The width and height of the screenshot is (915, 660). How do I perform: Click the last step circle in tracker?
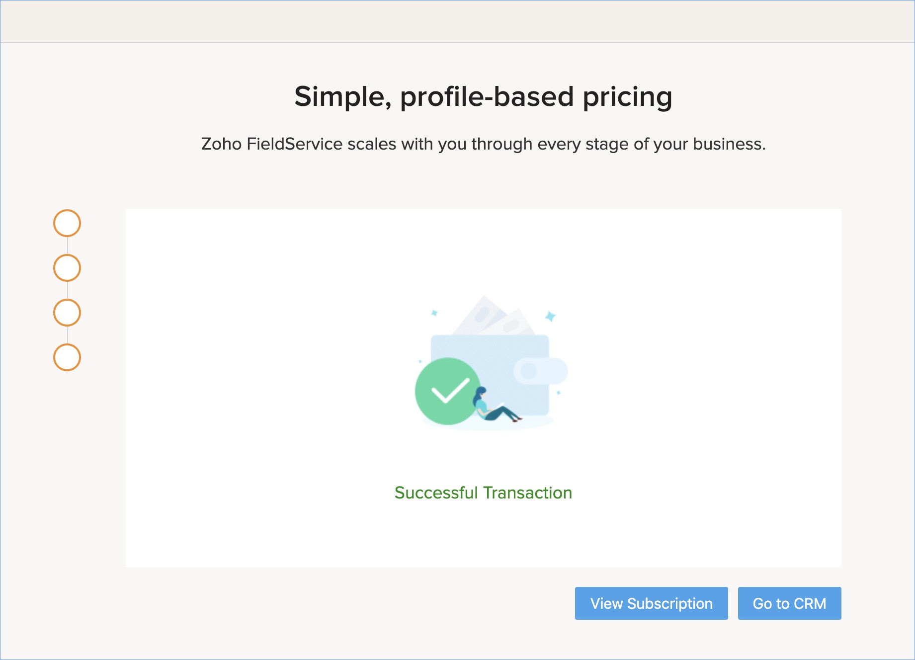click(x=67, y=357)
